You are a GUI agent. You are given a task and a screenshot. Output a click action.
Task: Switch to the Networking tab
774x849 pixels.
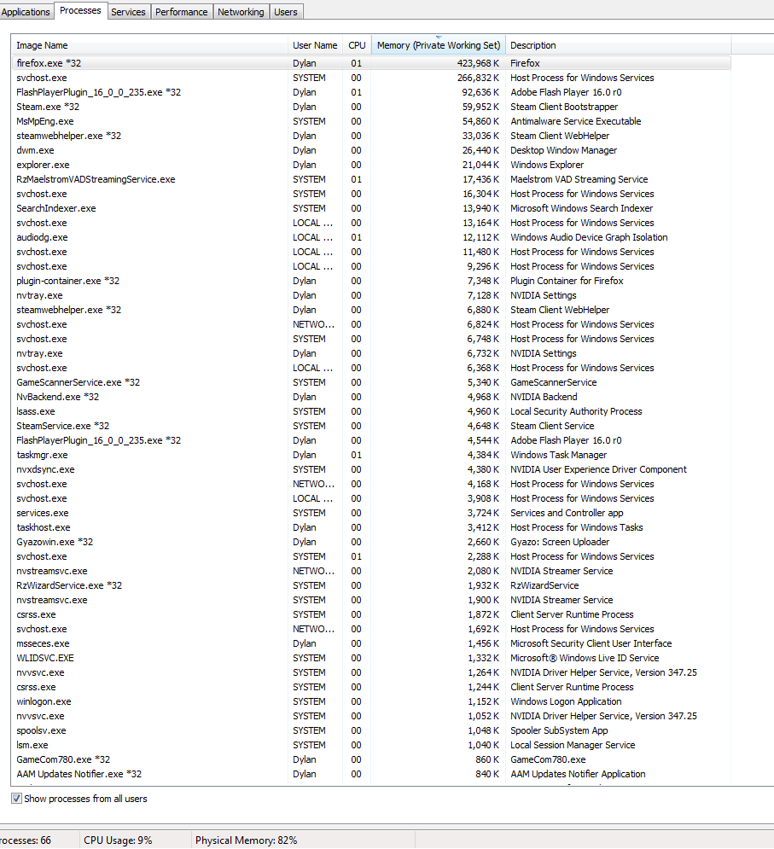click(241, 12)
